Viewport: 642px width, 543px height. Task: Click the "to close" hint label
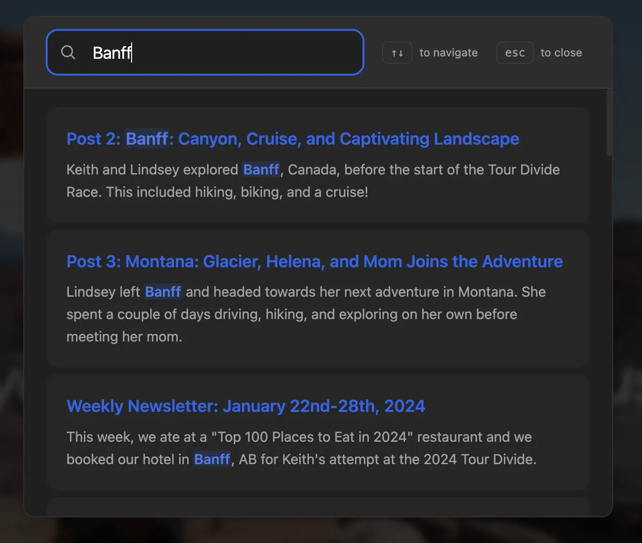click(x=561, y=53)
